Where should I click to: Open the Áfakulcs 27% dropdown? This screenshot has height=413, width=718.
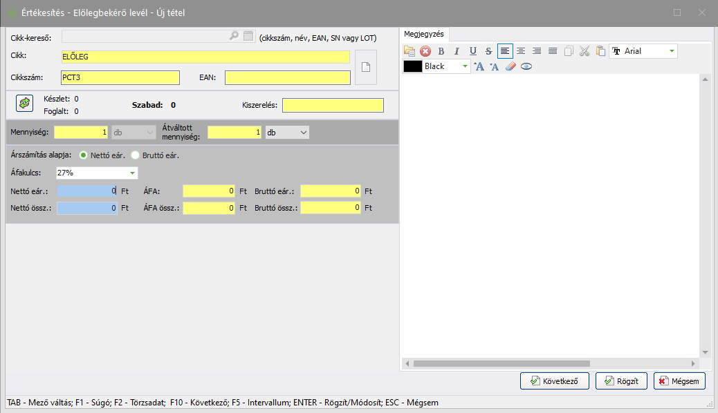pyautogui.click(x=131, y=173)
